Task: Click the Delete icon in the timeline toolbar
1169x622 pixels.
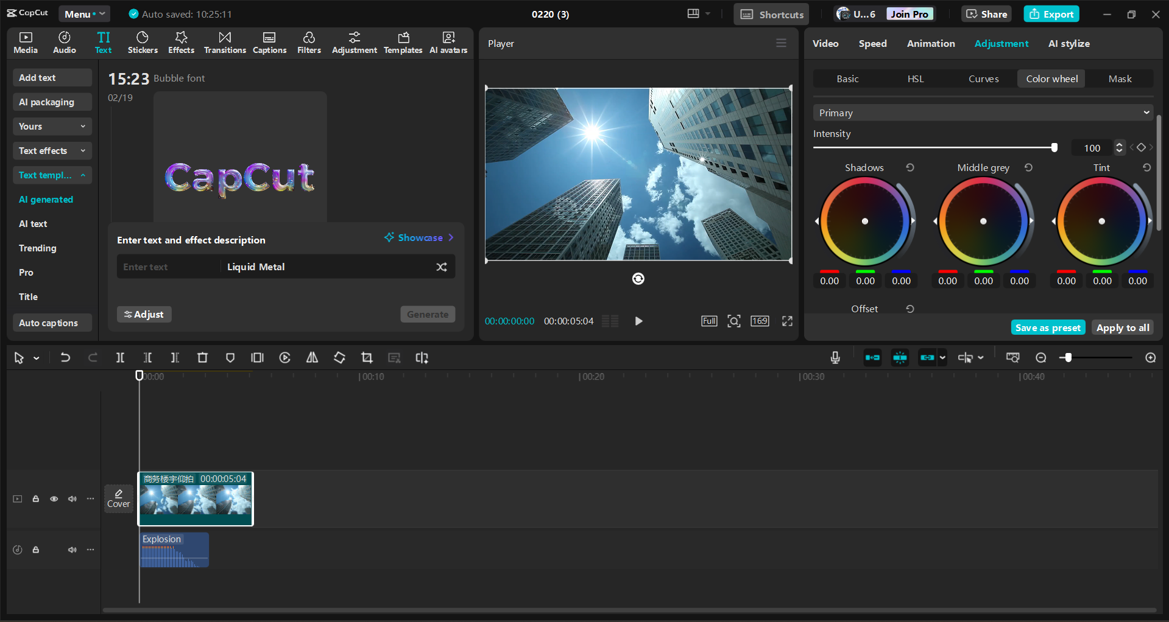Action: 202,358
